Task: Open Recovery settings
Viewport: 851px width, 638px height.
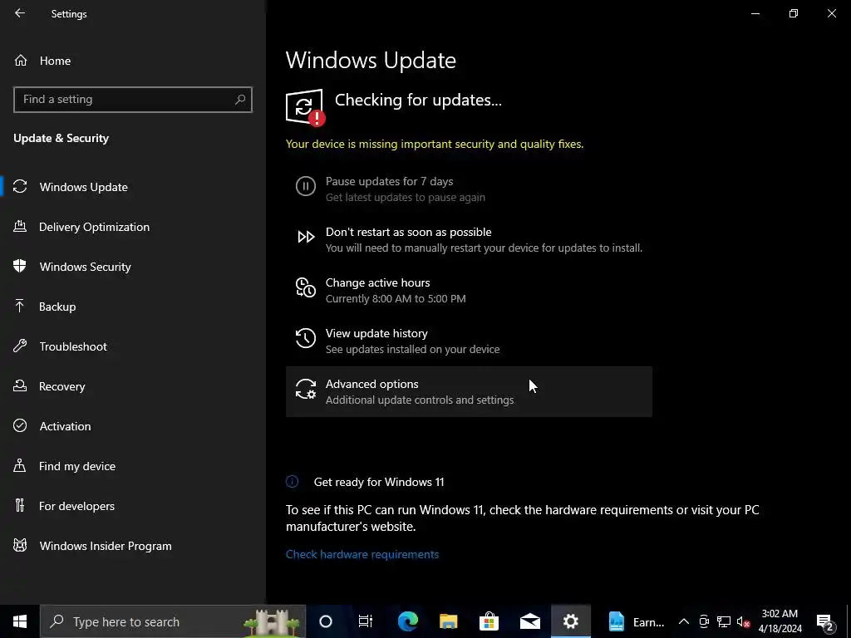Action: [133, 386]
